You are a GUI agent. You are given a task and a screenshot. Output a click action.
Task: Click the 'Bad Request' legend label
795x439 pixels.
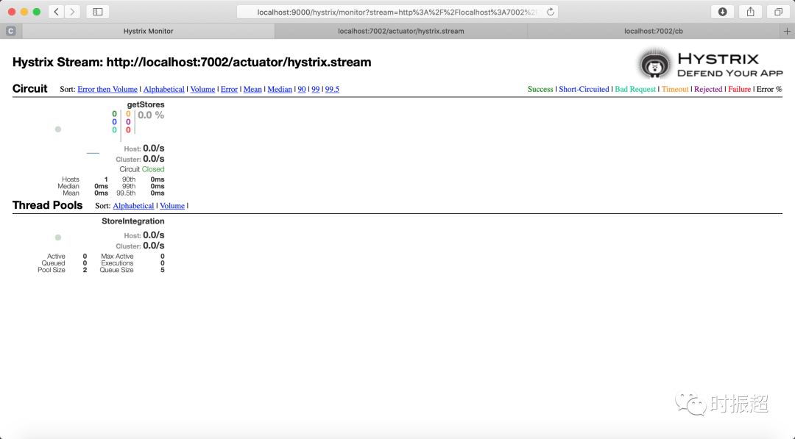635,89
